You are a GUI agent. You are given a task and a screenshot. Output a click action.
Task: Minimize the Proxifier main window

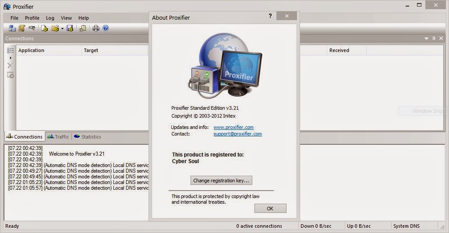407,5
